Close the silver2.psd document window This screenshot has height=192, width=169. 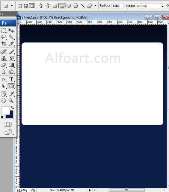click(166, 17)
